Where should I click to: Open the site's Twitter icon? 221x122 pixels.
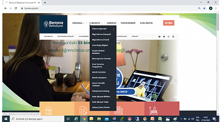(x=164, y=37)
